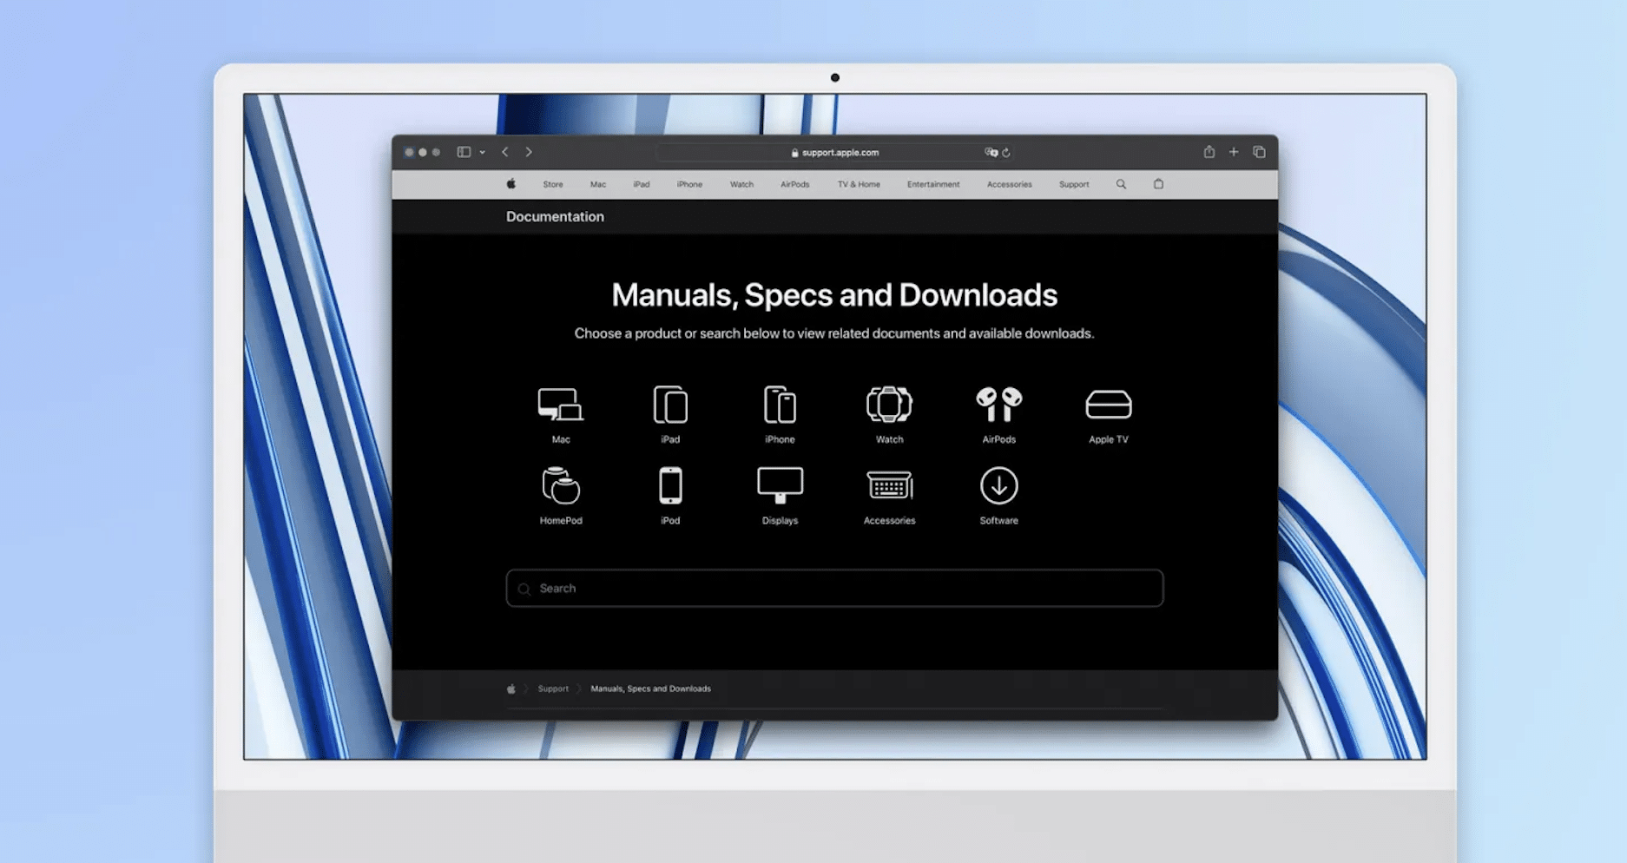Open the Mac product documentation icon
This screenshot has height=863, width=1627.
click(560, 405)
